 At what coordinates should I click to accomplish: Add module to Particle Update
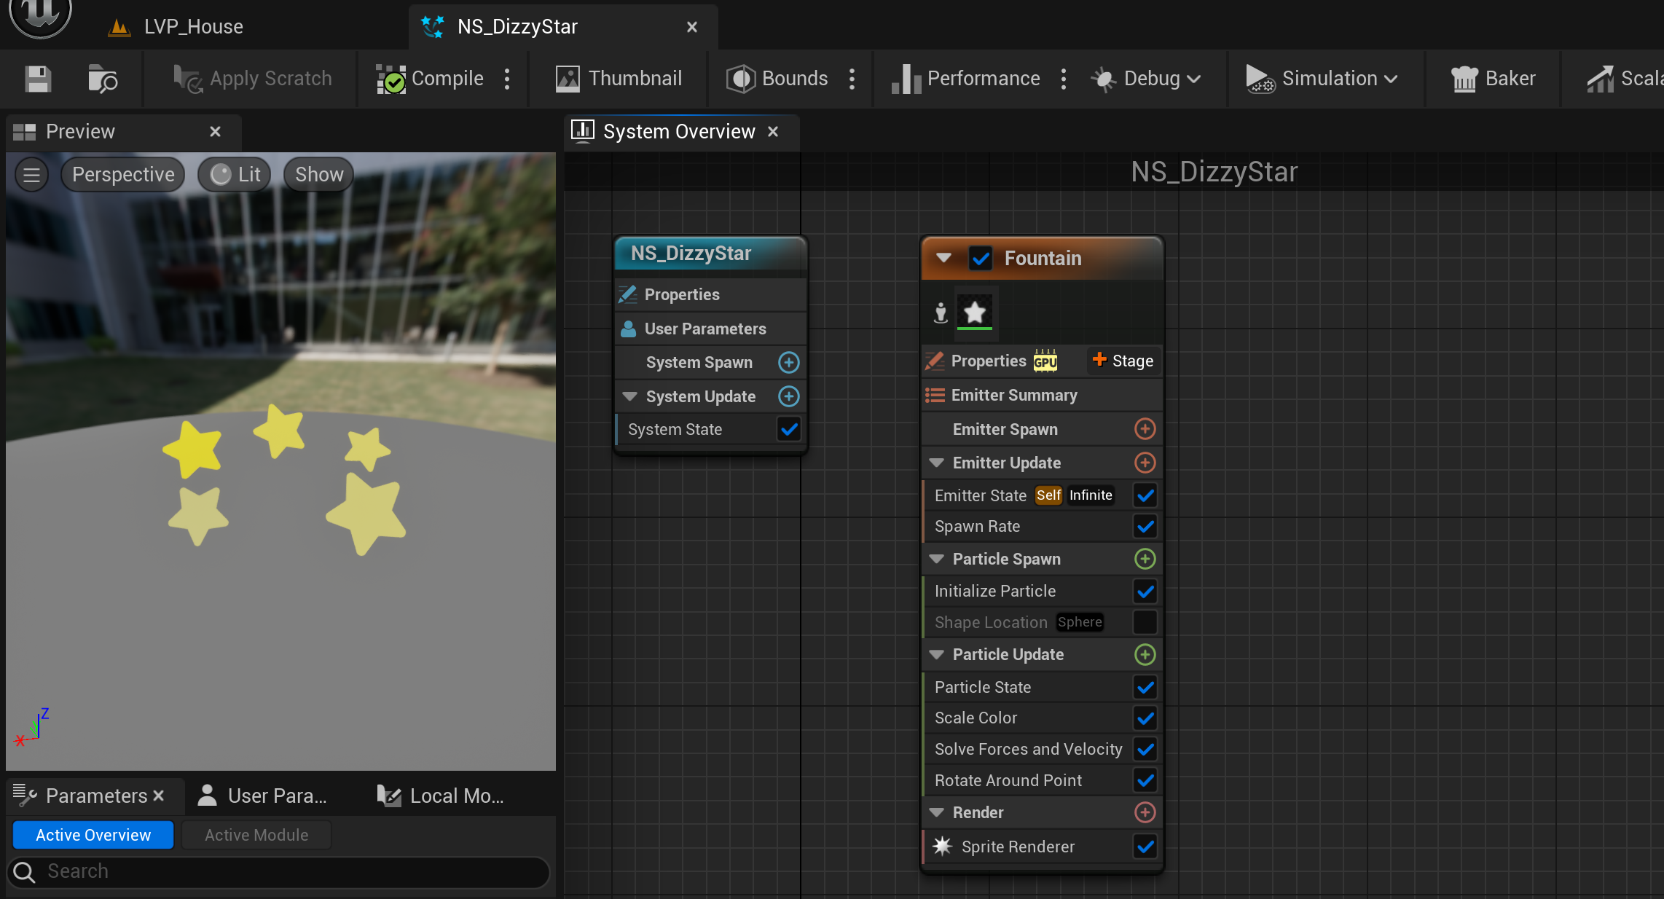pos(1145,654)
